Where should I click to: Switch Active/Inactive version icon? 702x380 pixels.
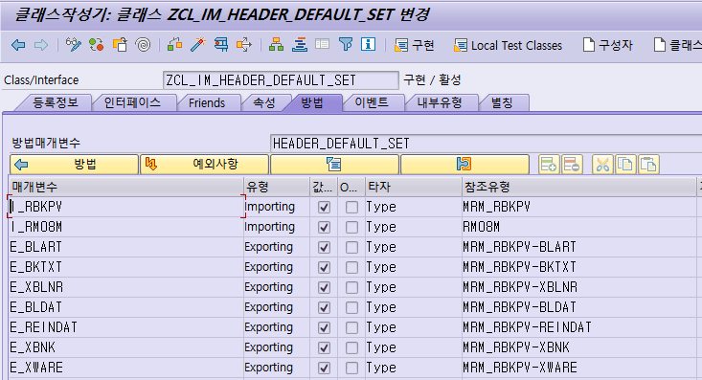point(97,45)
